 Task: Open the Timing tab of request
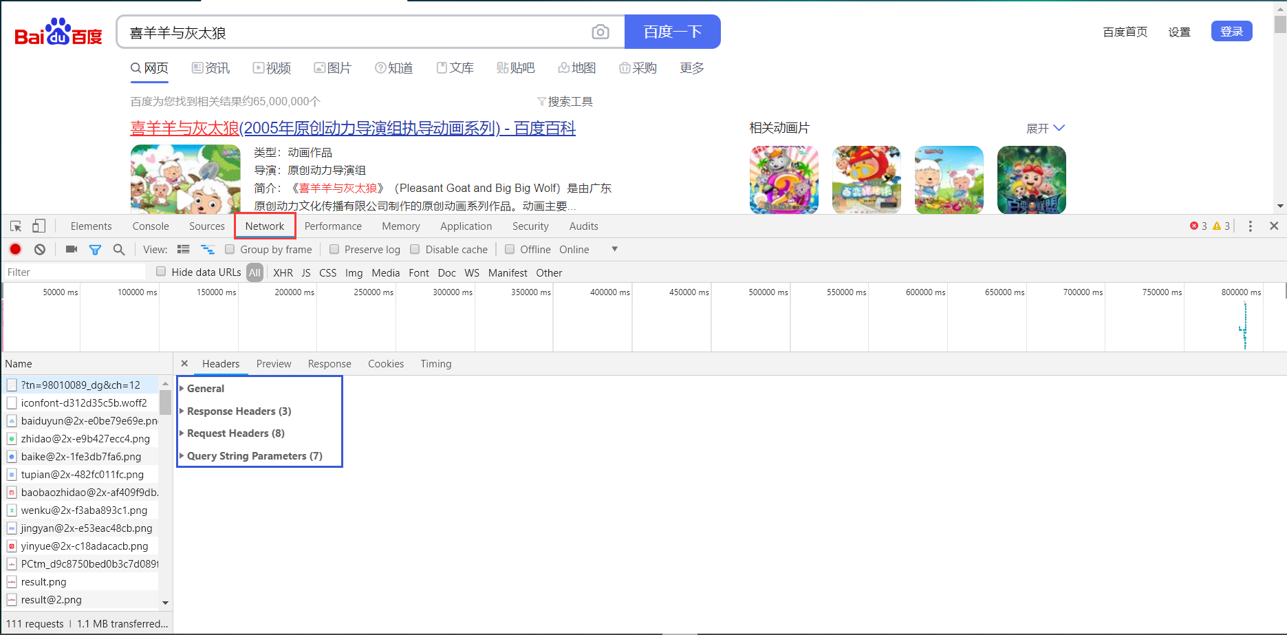coord(436,363)
